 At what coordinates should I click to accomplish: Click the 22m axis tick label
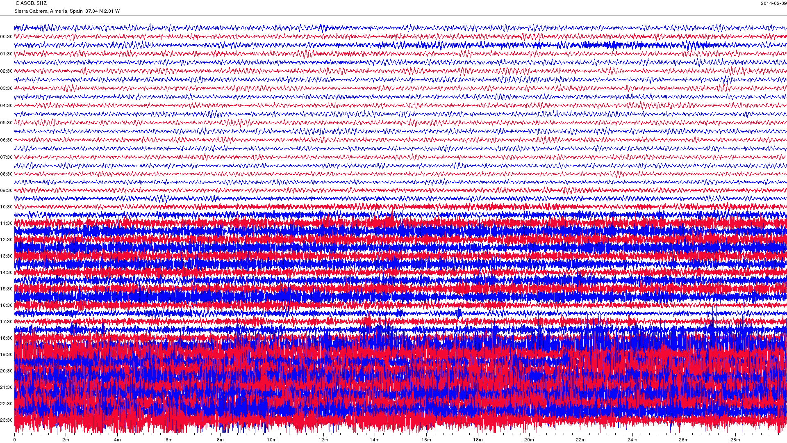tap(581, 440)
